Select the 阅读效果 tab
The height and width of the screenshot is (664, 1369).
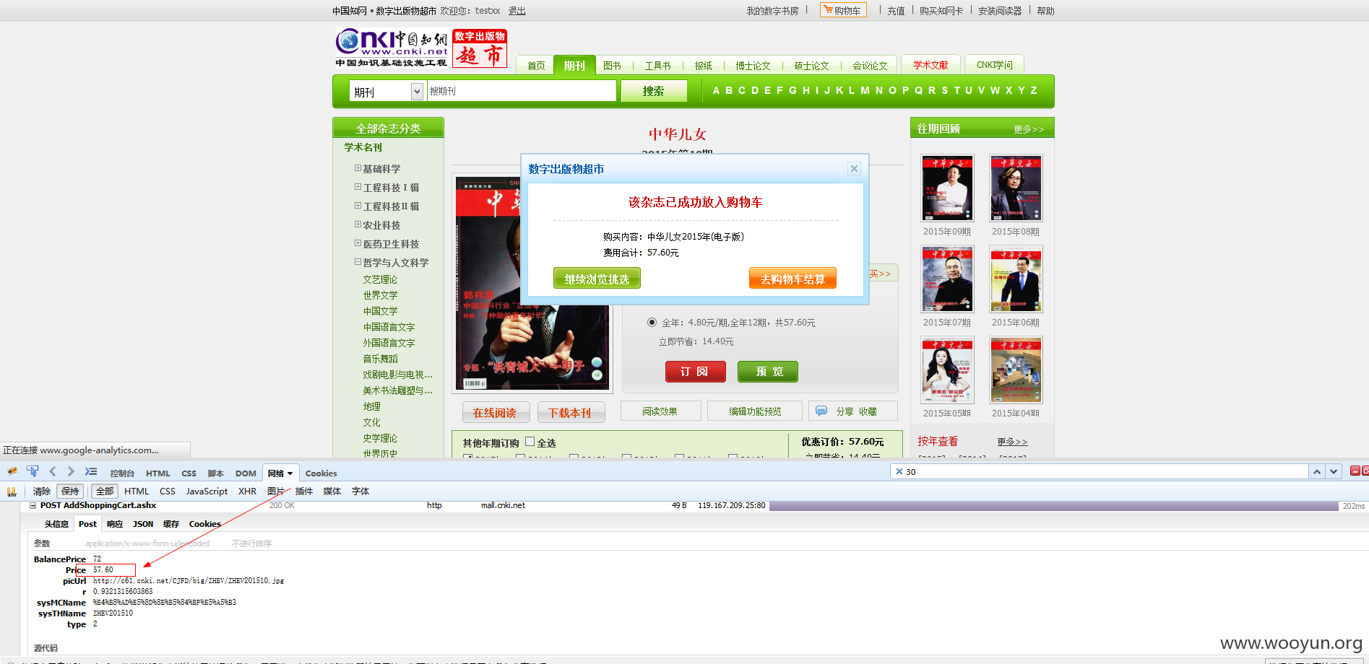tap(660, 411)
